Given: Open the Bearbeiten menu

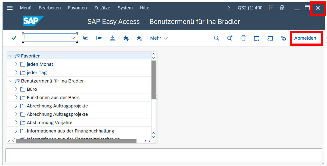Looking at the screenshot, I should pos(50,8).
